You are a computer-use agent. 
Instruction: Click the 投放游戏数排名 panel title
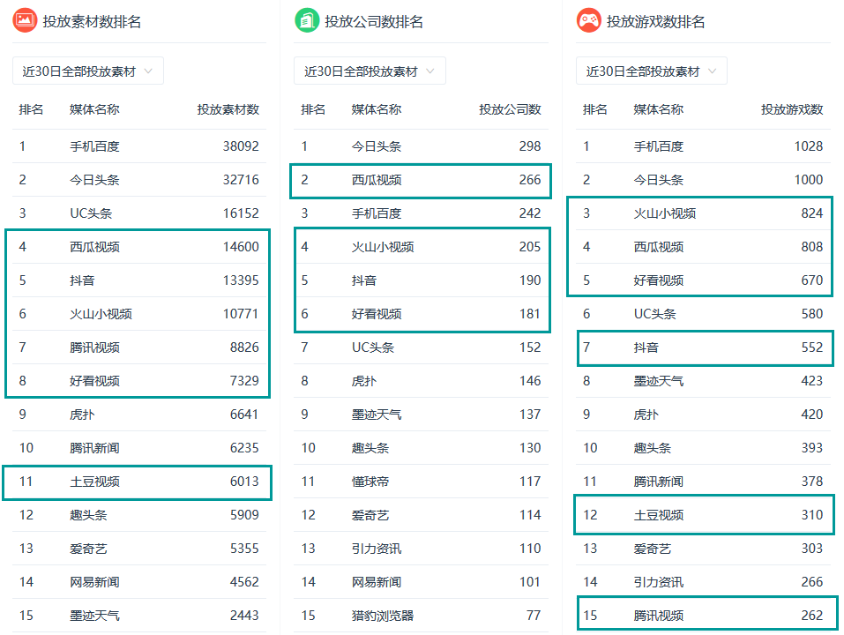(656, 21)
